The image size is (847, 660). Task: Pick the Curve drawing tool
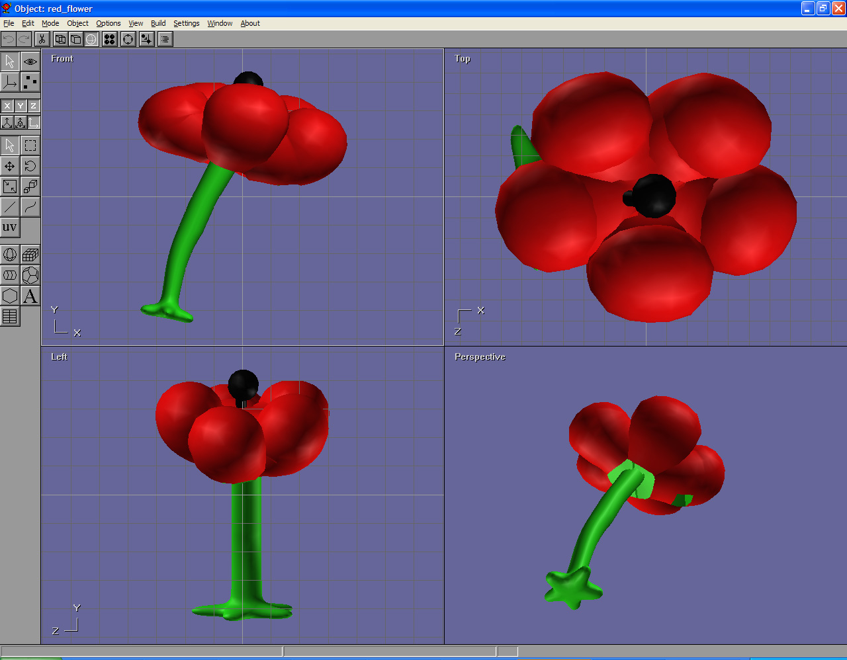coord(30,207)
